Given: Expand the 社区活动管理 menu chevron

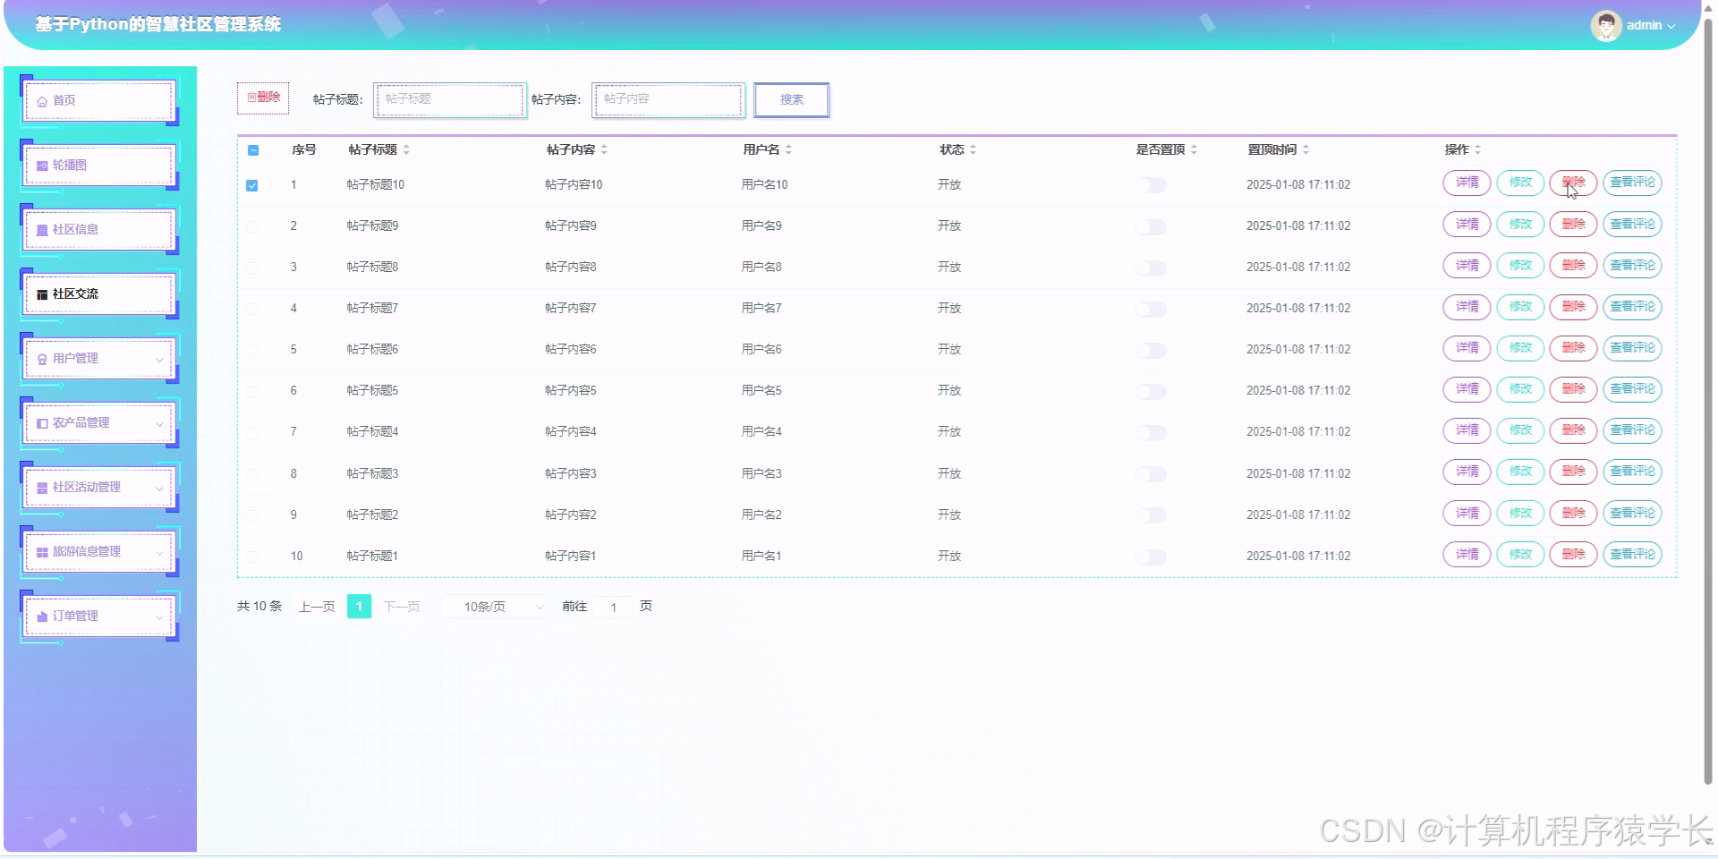Looking at the screenshot, I should tap(159, 489).
